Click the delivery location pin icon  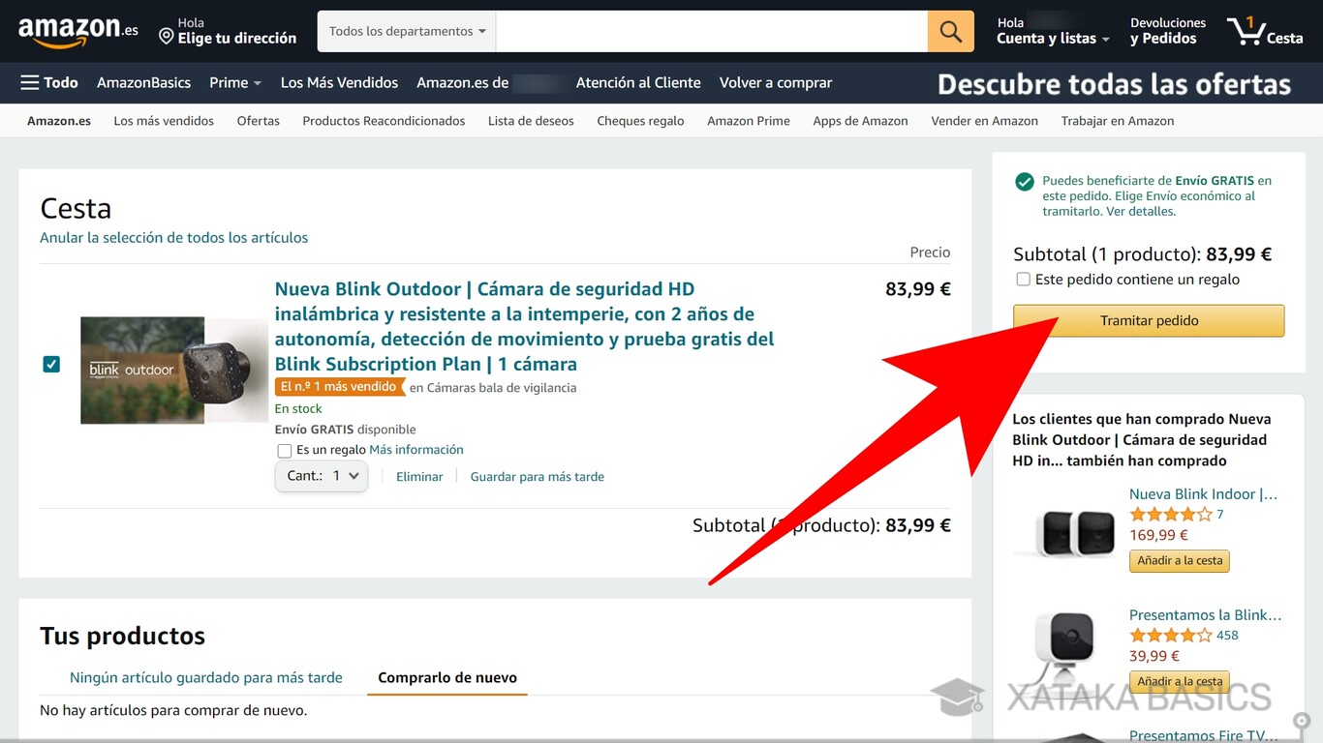point(167,37)
